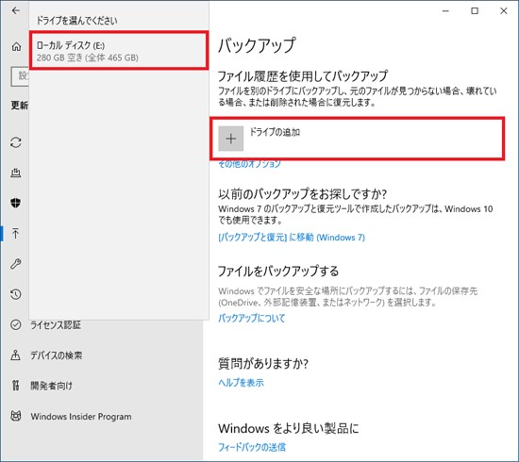Select ローカル ディスク (E:) drive
The width and height of the screenshot is (519, 462).
(119, 51)
